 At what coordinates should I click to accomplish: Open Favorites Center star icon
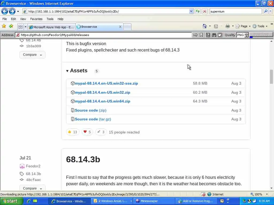tap(4, 26)
